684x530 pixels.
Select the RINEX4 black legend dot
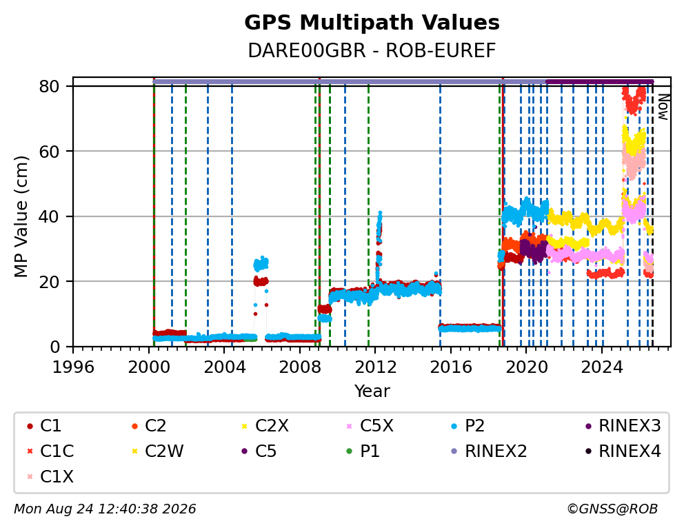click(x=588, y=451)
